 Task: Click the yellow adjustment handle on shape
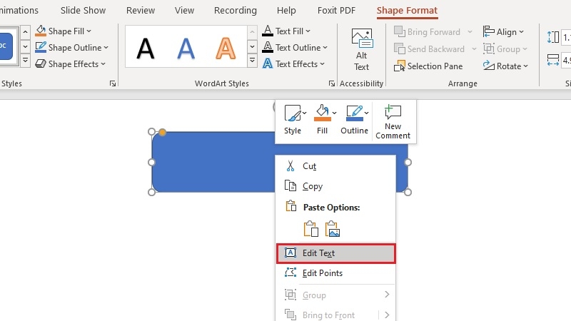(x=163, y=132)
